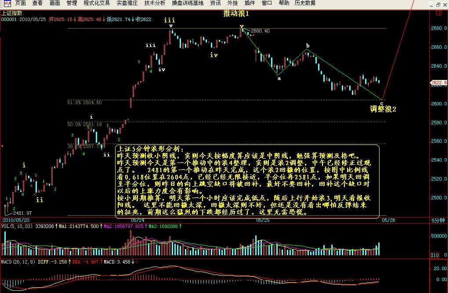Click the 2622.6 current price marker

click(439, 83)
